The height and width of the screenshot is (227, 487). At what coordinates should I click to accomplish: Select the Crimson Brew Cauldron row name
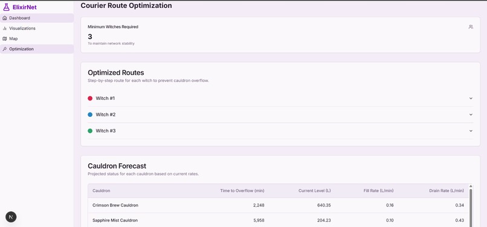(115, 205)
